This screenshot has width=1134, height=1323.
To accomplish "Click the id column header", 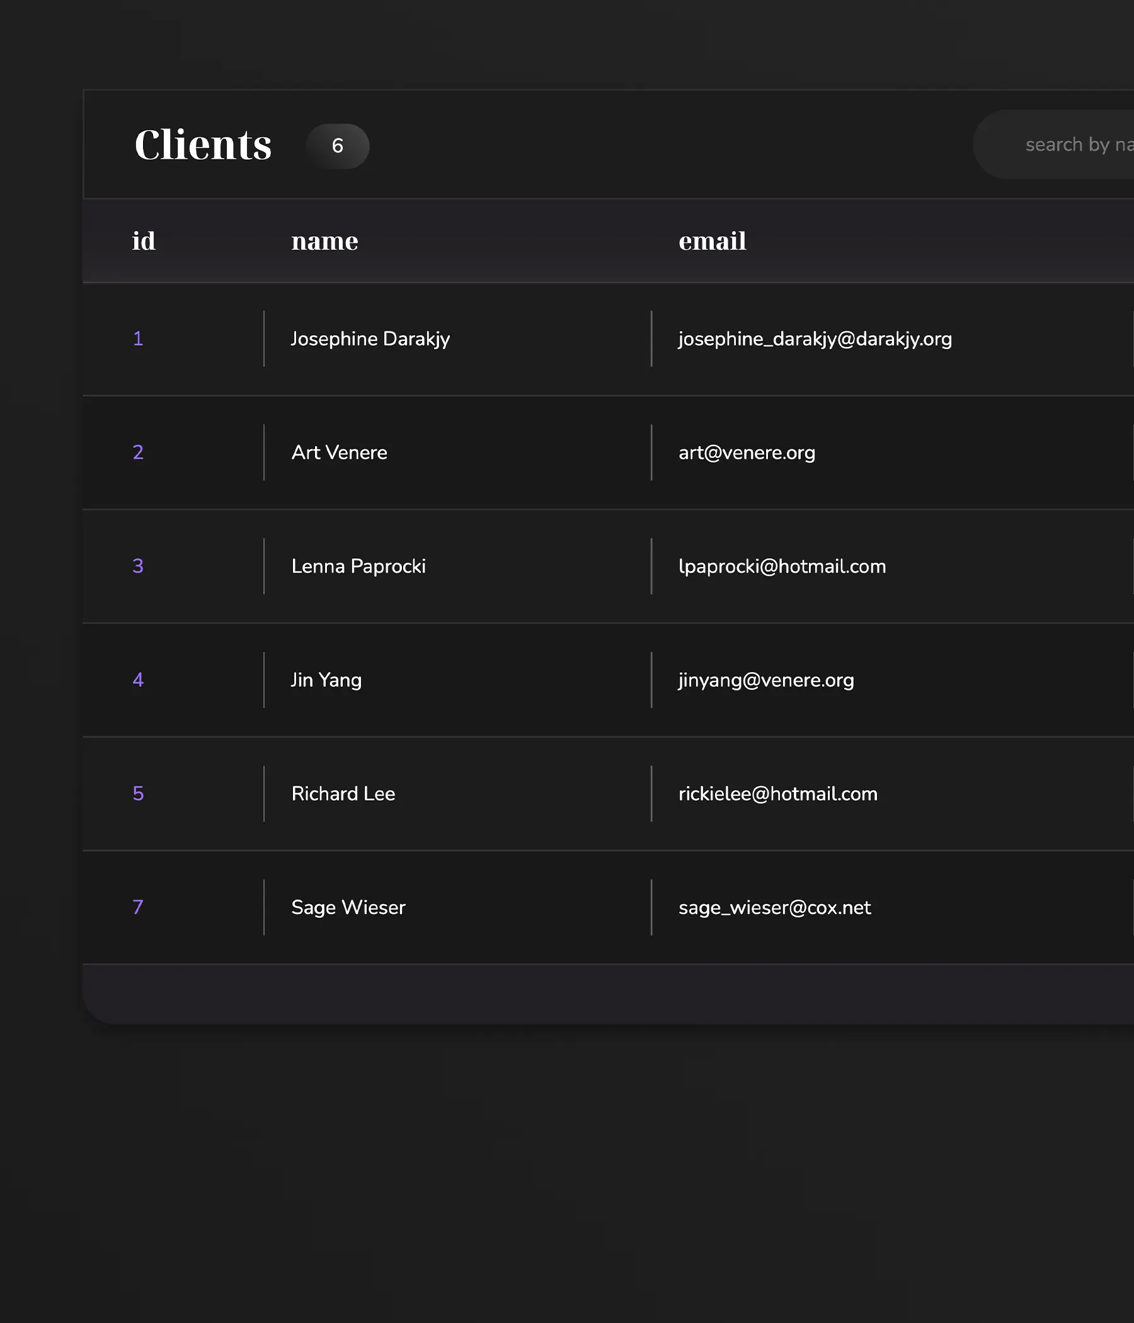I will [x=144, y=241].
